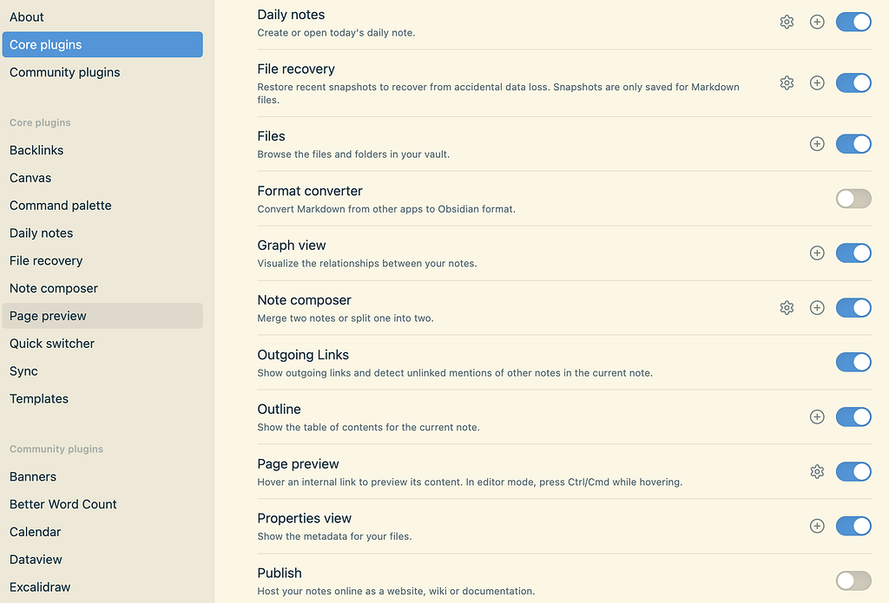Enable the Format converter plugin
This screenshot has height=603, width=889.
click(853, 198)
